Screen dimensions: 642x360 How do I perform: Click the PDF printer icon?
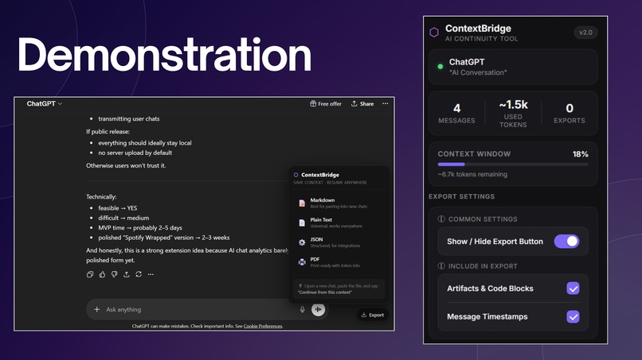[302, 262]
